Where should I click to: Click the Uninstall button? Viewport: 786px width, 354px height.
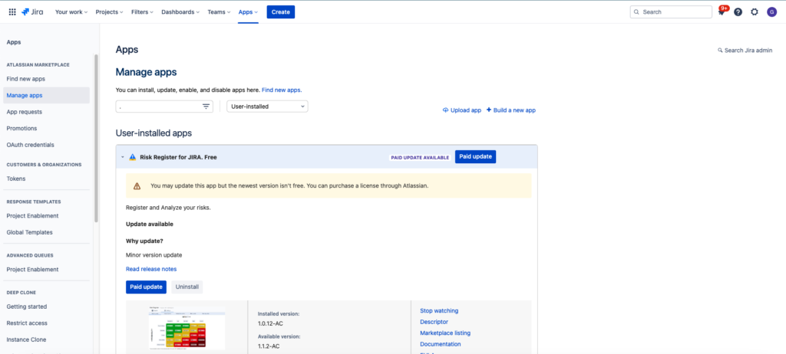coord(187,287)
